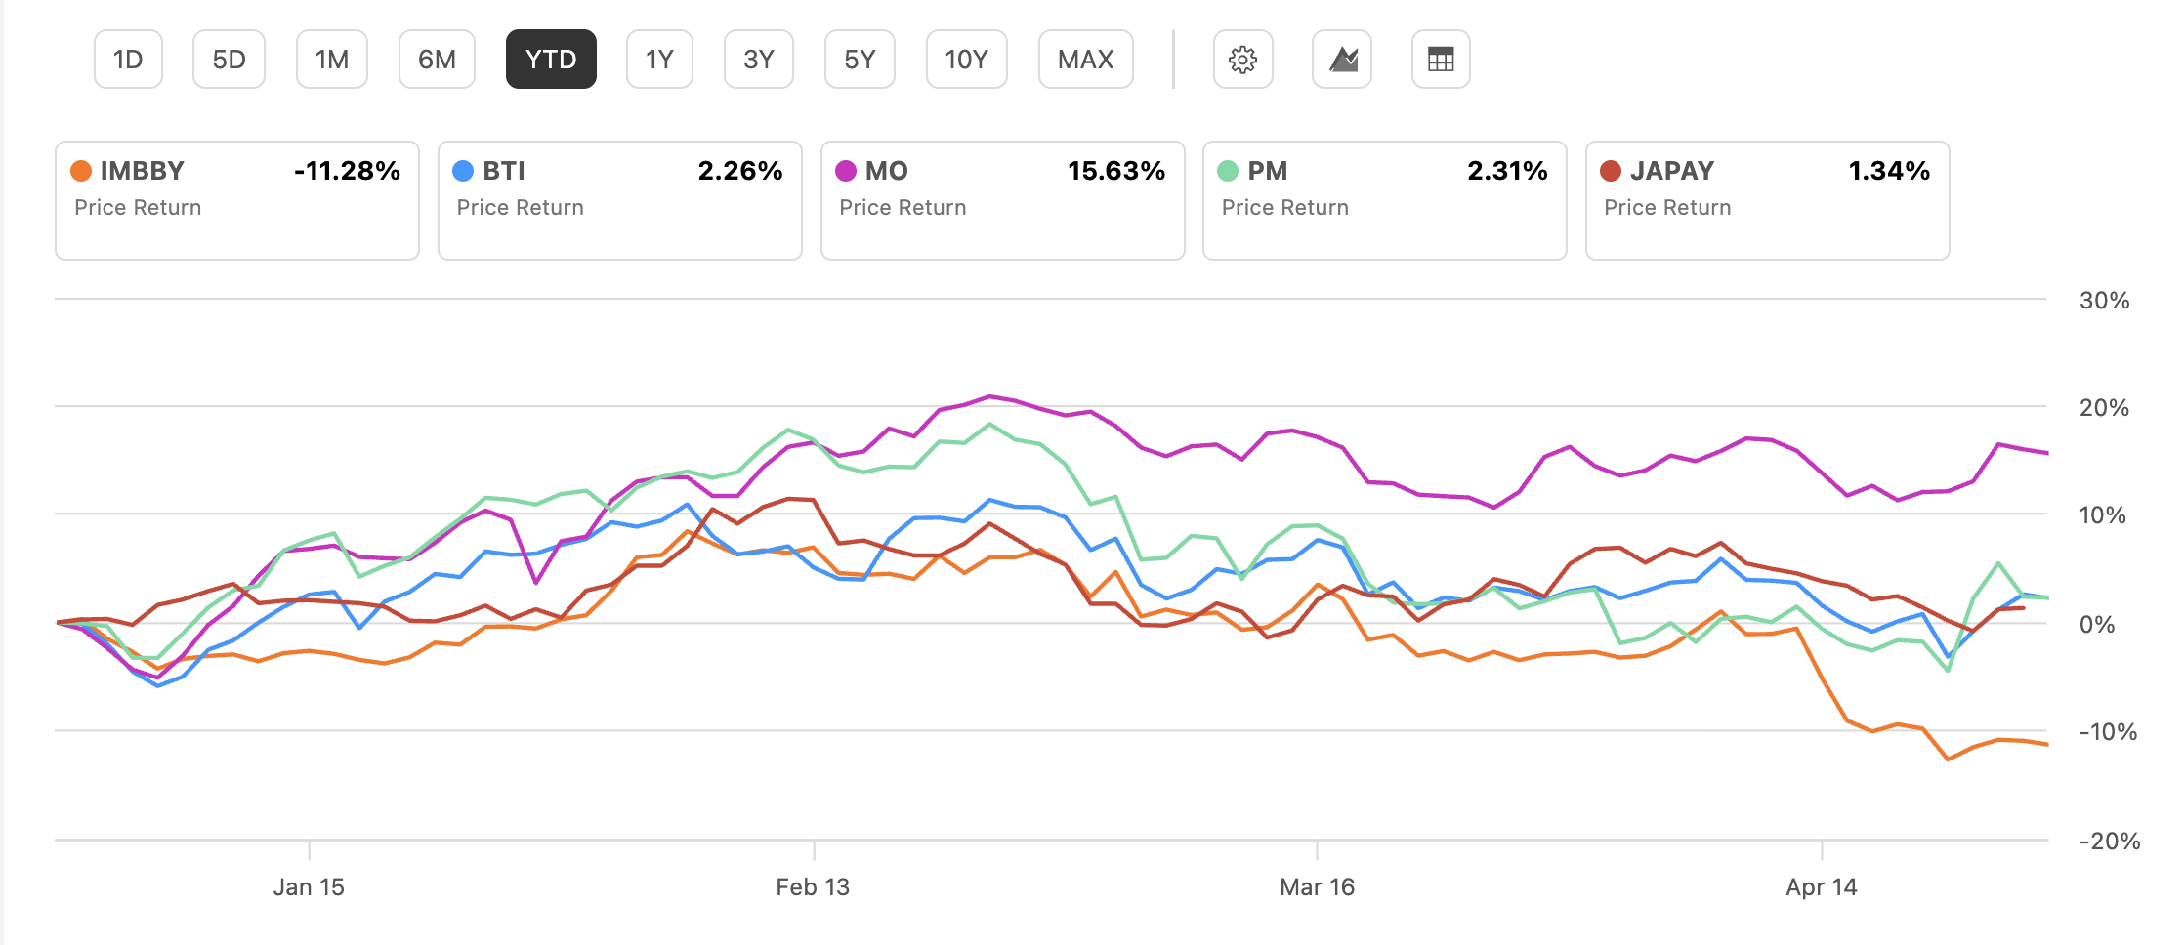The image size is (2184, 945).
Task: Select the 5D time range
Action: click(x=229, y=60)
